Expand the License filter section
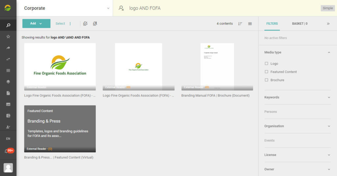This screenshot has height=176, width=337. coord(298,155)
